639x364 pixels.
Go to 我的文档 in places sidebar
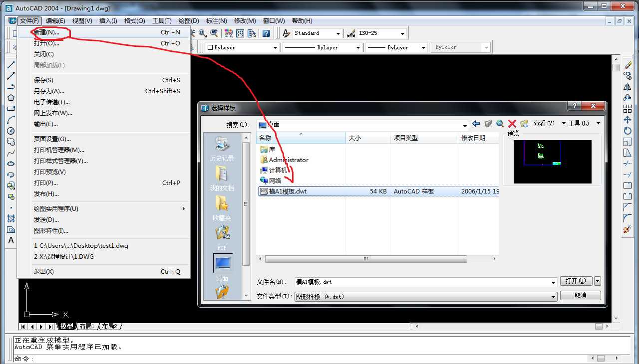(222, 178)
